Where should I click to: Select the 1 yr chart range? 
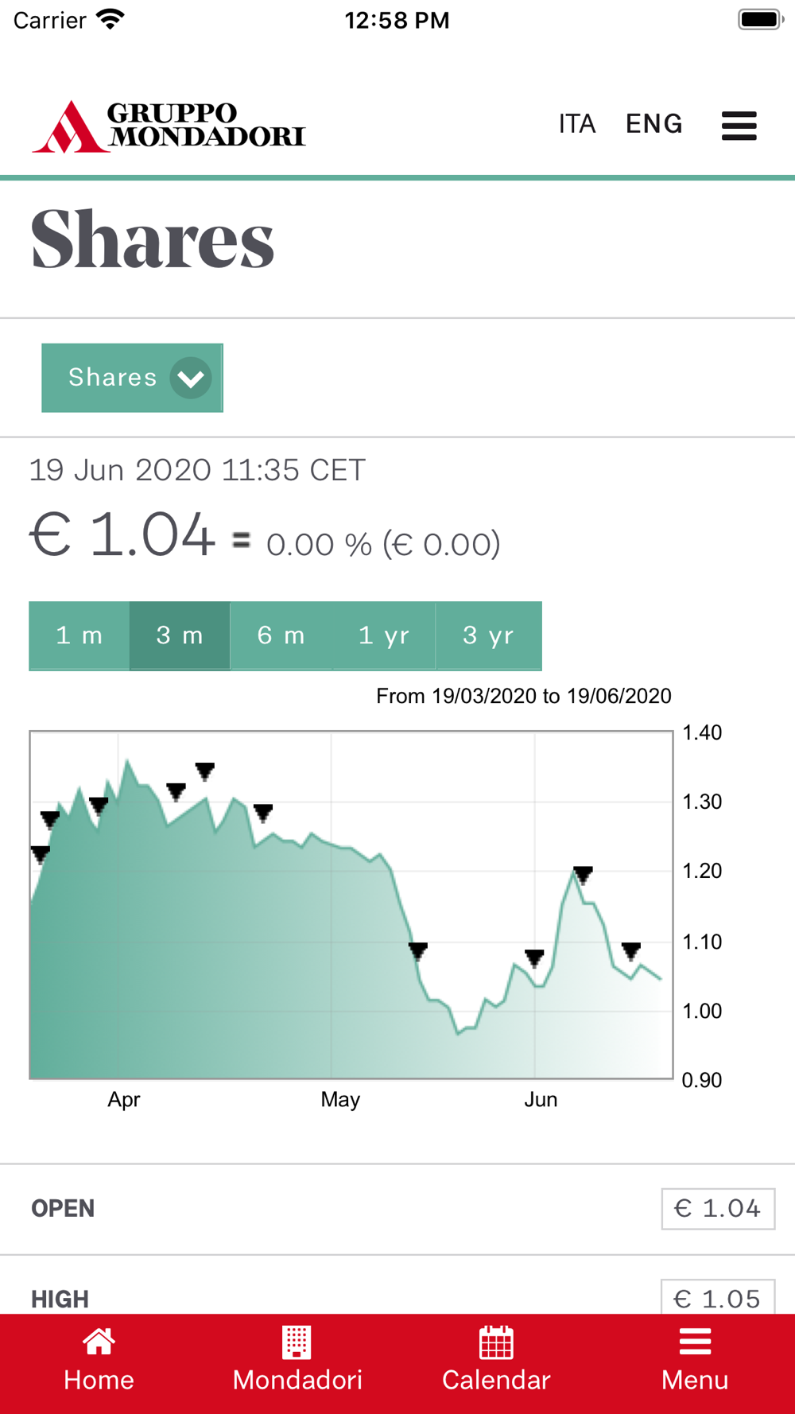384,635
